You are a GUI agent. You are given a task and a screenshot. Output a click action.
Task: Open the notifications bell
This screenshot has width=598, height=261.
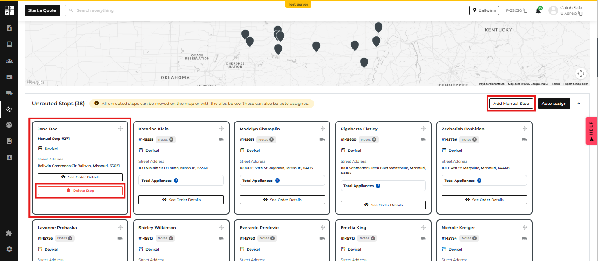click(538, 10)
